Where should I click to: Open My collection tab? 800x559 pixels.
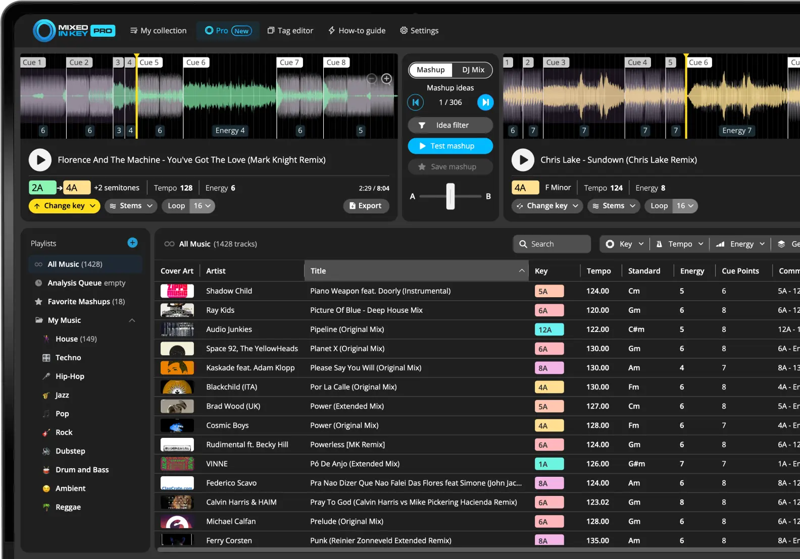click(158, 31)
